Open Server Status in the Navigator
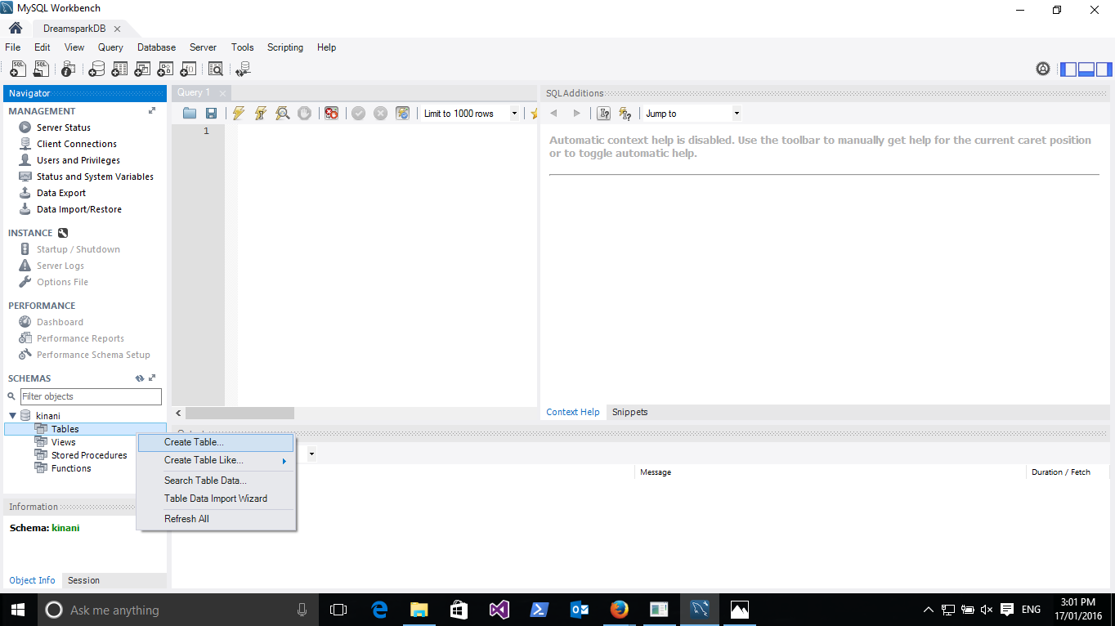 (x=63, y=127)
